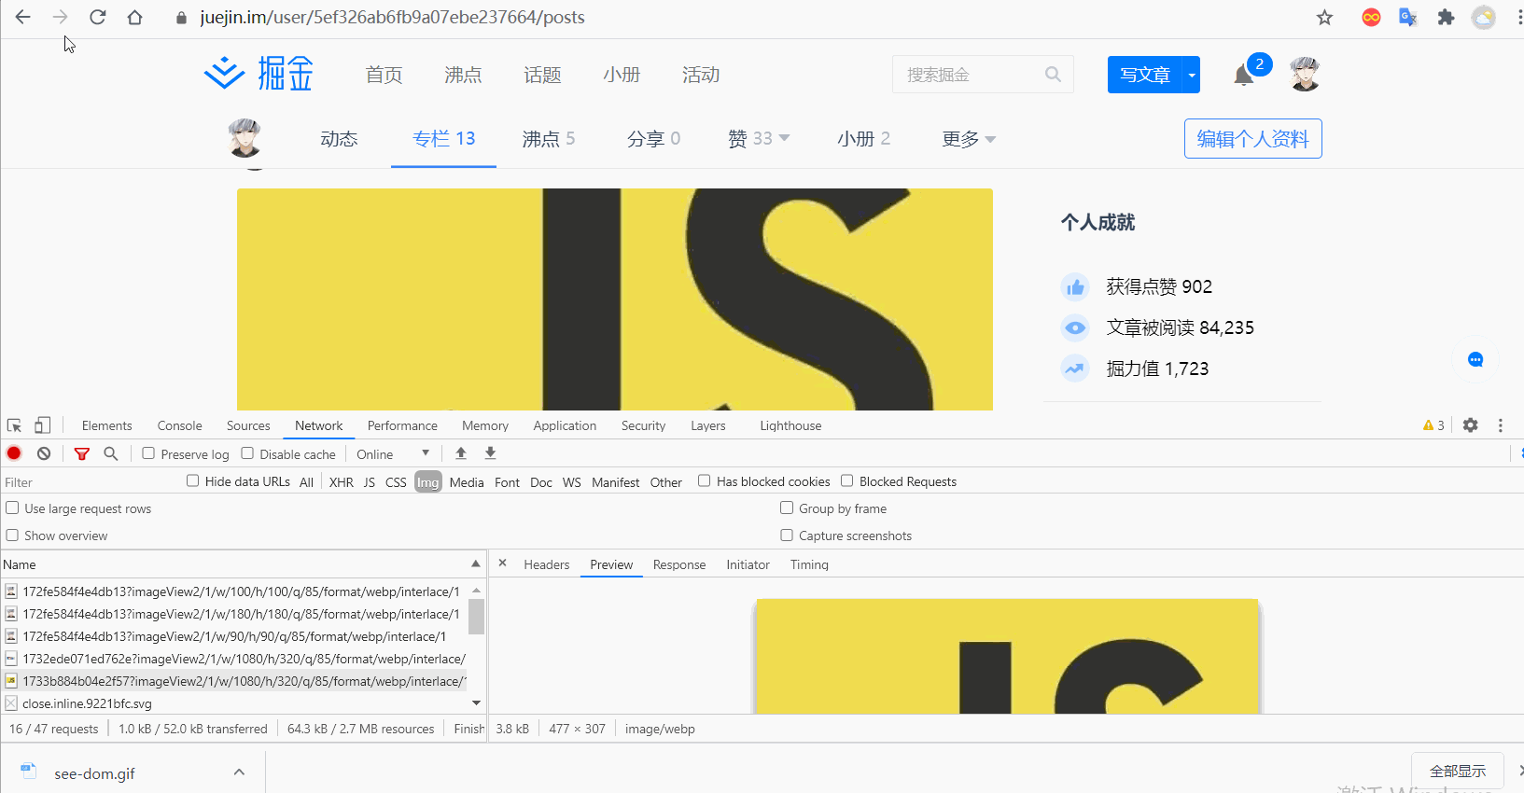1524x793 pixels.
Task: Expand the 更多 dropdown tab
Action: 969,139
